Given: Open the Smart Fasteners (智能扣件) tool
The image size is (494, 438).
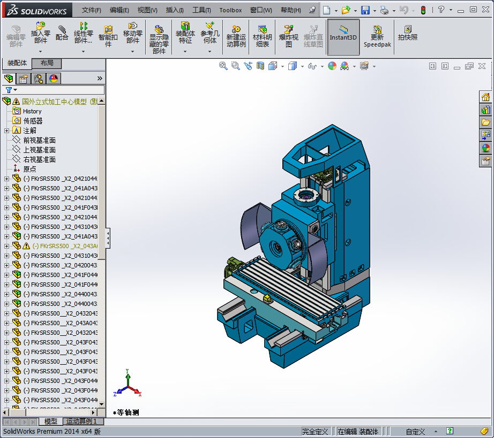Looking at the screenshot, I should click(108, 36).
